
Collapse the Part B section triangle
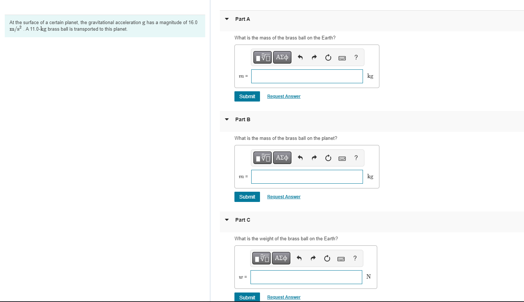[x=227, y=119]
